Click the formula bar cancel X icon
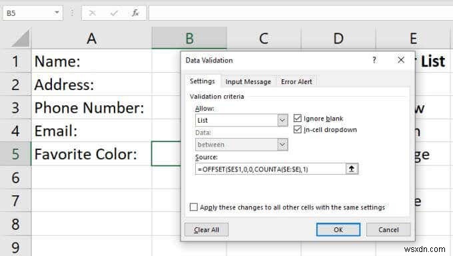The width and height of the screenshot is (453, 256). point(93,13)
